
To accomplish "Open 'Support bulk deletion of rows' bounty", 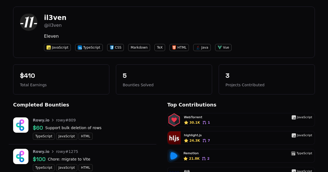I will 73,128.
